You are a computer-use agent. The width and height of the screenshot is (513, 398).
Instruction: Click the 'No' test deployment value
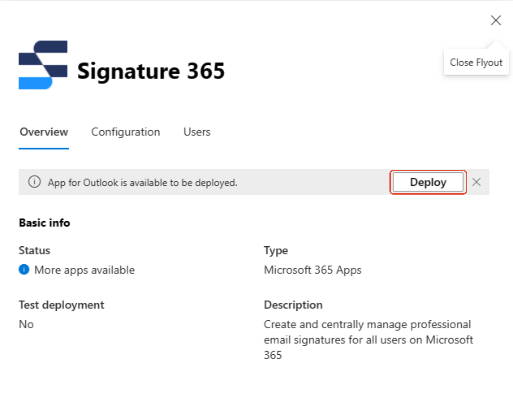point(26,324)
